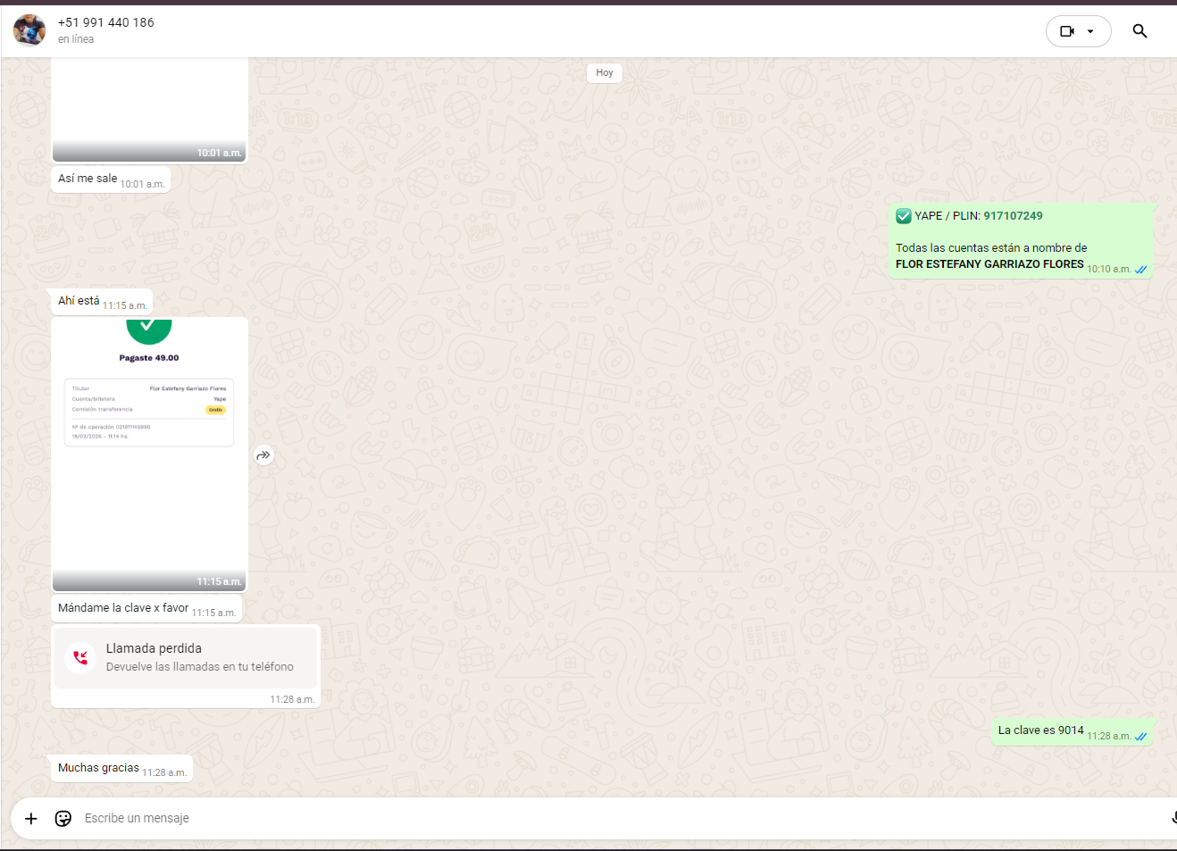Click the forward icon beside payment image
The height and width of the screenshot is (851, 1177).
coord(263,455)
